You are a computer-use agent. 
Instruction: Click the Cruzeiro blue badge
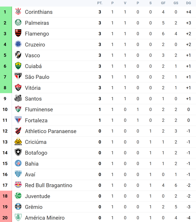tap(18, 45)
